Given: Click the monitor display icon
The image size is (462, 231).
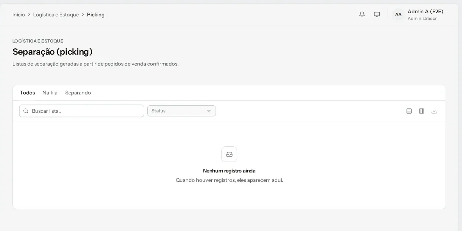Looking at the screenshot, I should [x=376, y=14].
